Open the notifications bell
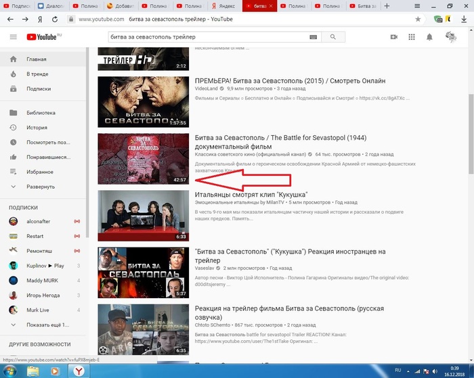This screenshot has height=378, width=474. (x=430, y=37)
